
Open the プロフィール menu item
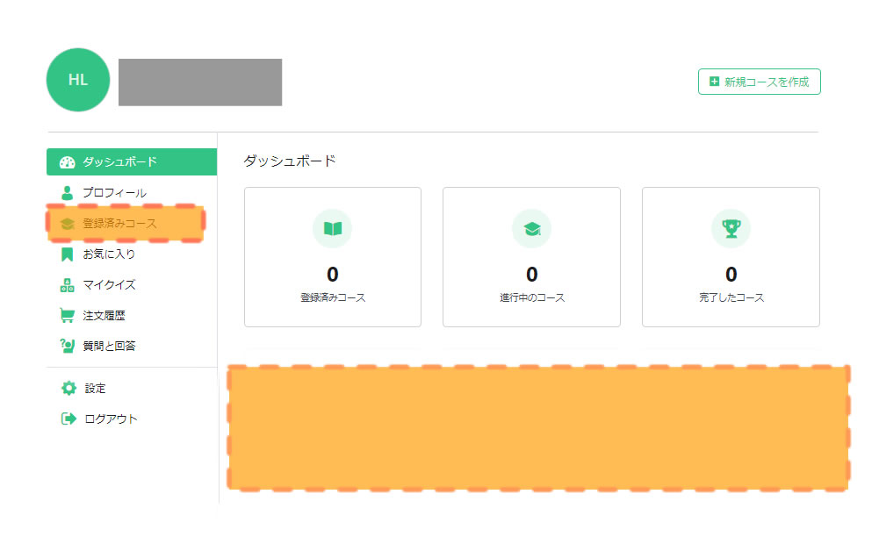114,193
